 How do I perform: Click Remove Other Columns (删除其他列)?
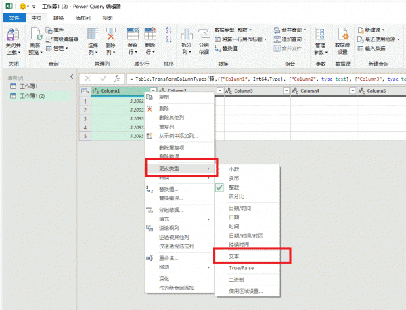click(x=171, y=118)
